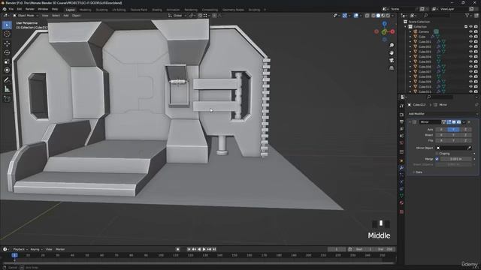Open the Tool properties tab icon
Viewport: 481px width, 270px height.
[x=401, y=106]
